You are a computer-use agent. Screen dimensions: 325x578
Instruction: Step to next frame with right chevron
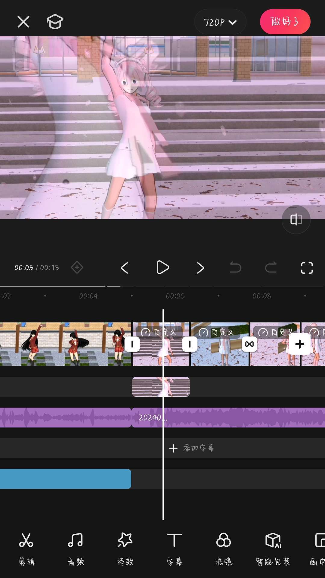[200, 268]
